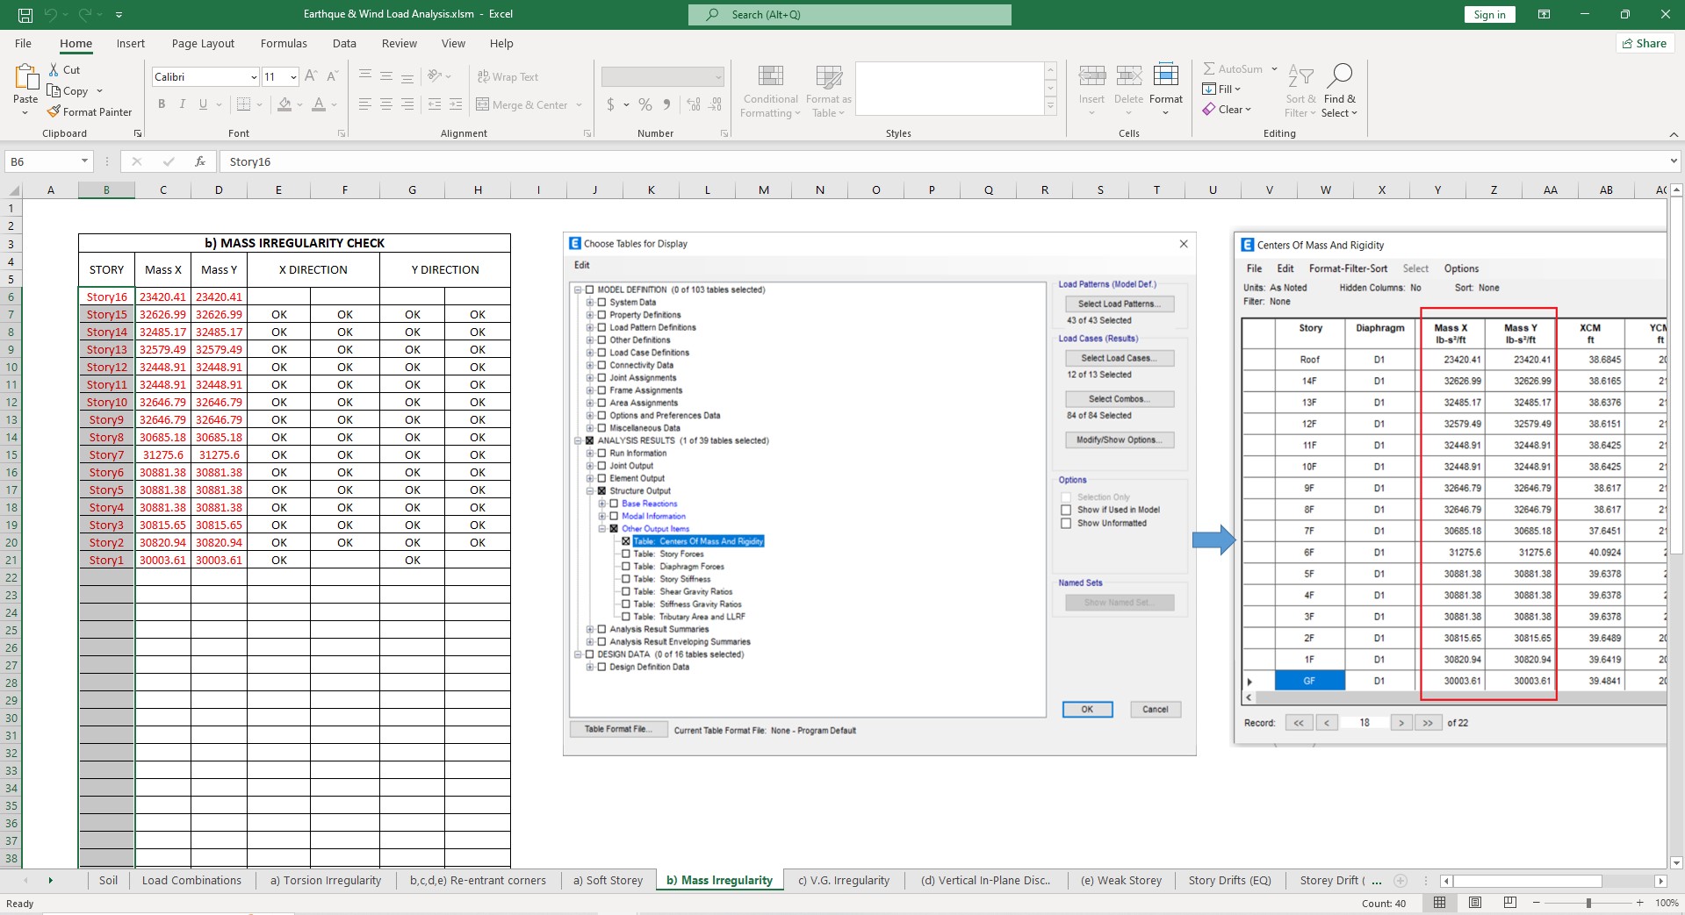Click the Save icon in title bar

(25, 15)
